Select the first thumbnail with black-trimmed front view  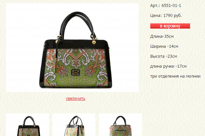pos(28,125)
